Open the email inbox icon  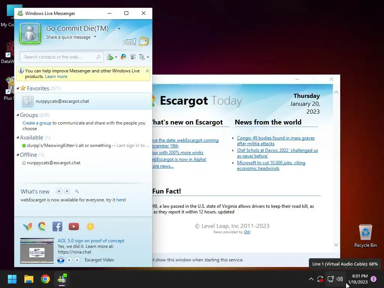[144, 41]
